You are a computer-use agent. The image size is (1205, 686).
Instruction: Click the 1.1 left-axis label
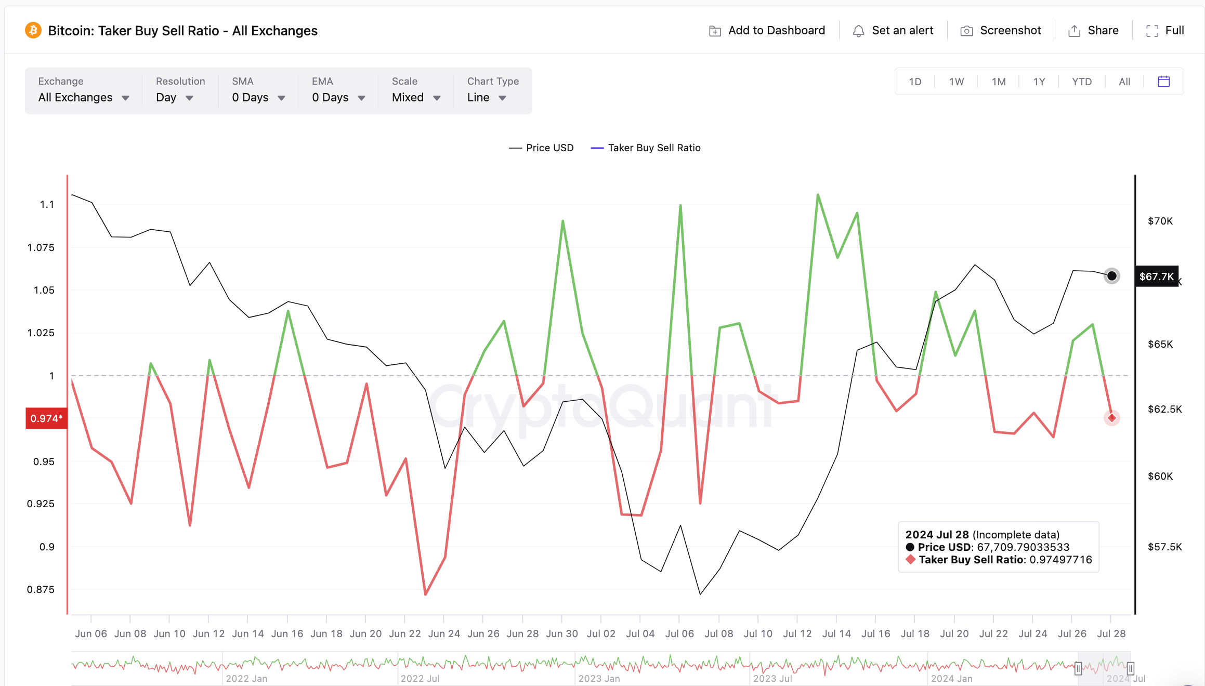(47, 204)
